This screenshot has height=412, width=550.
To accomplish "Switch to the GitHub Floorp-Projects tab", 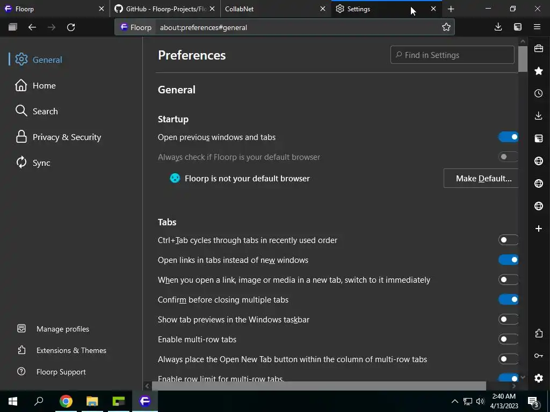I will pos(161,9).
